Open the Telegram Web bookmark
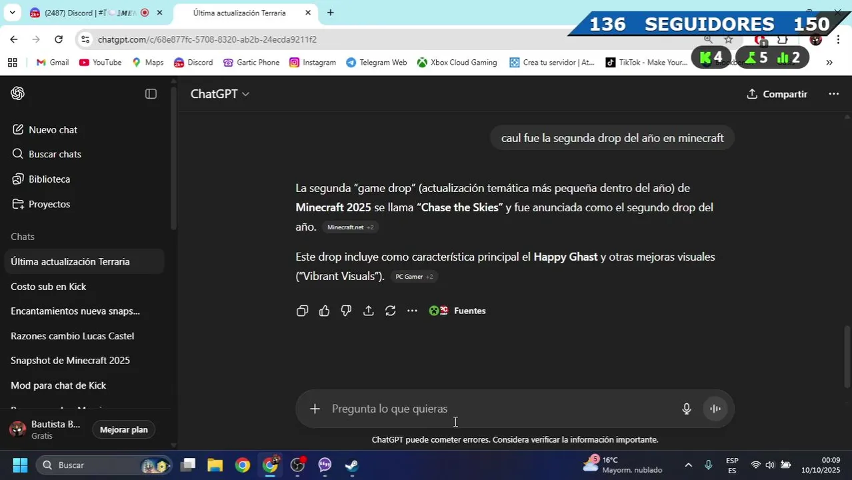Image resolution: width=852 pixels, height=480 pixels. click(376, 63)
